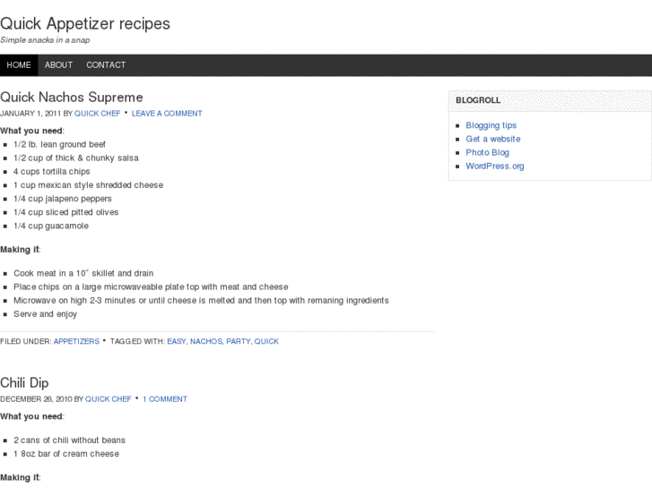Visit WordPress.org from the blogroll

494,166
